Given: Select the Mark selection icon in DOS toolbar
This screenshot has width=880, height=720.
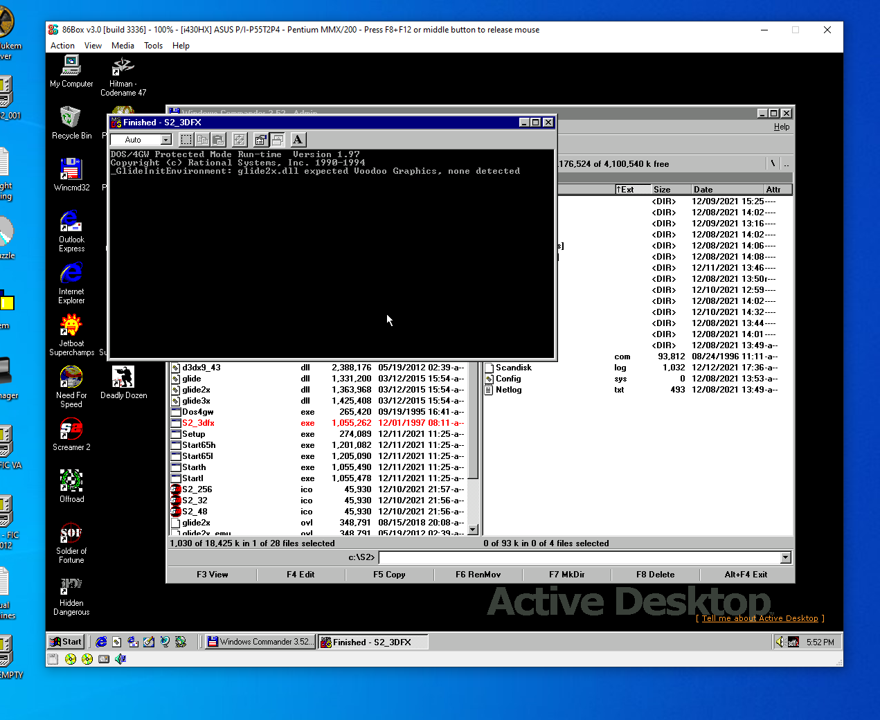Looking at the screenshot, I should click(186, 139).
